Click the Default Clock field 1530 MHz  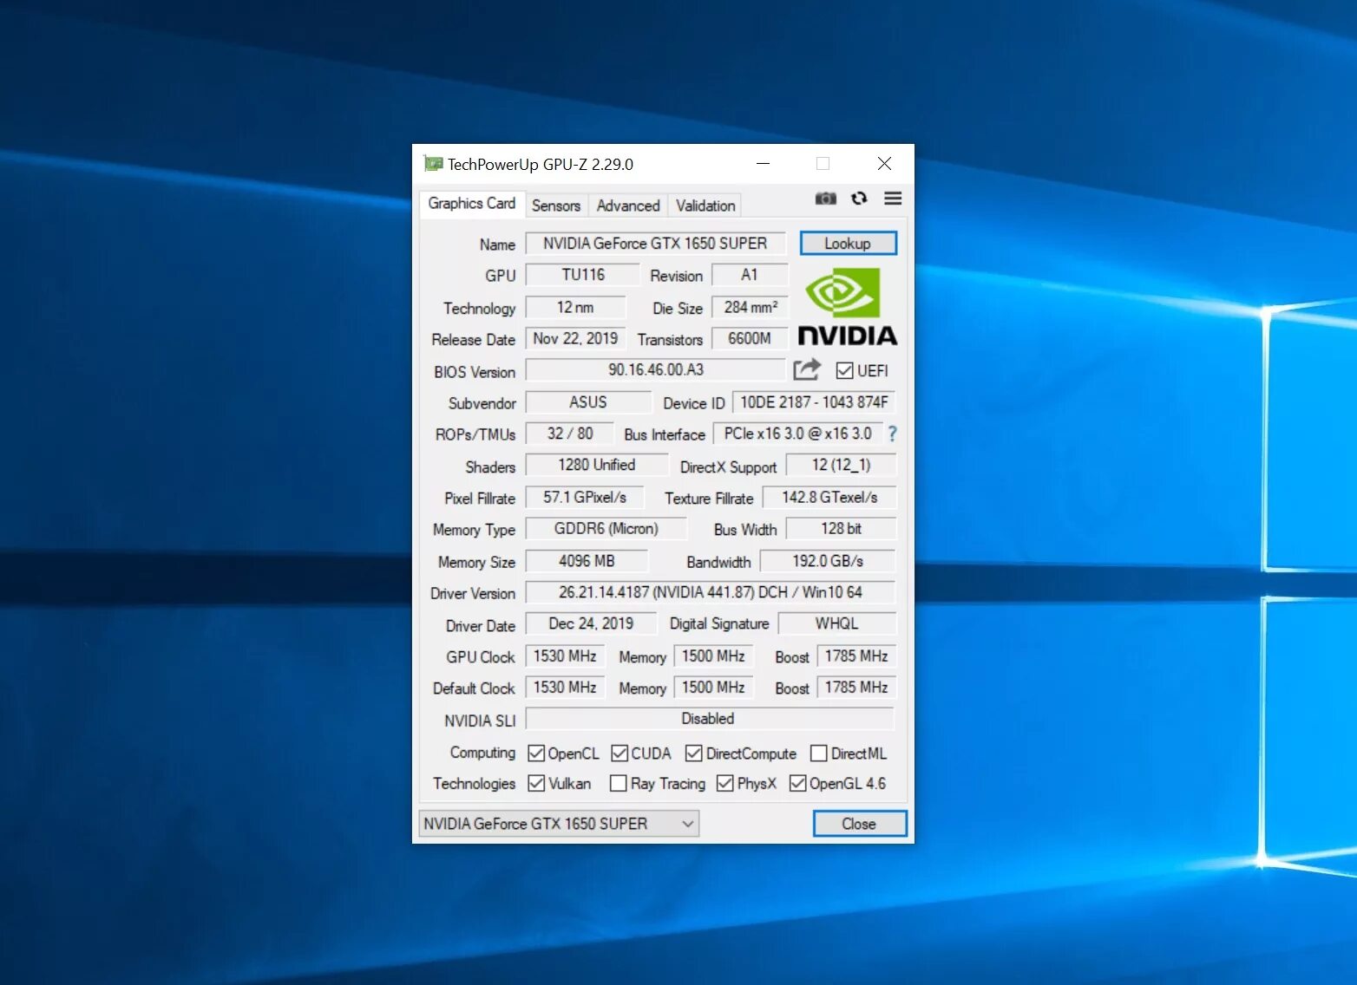tap(565, 688)
